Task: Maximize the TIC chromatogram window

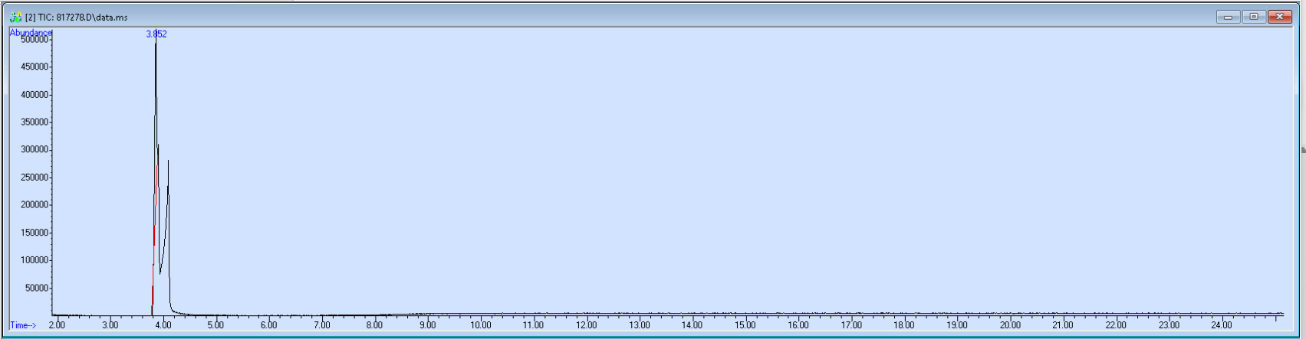Action: click(1254, 17)
